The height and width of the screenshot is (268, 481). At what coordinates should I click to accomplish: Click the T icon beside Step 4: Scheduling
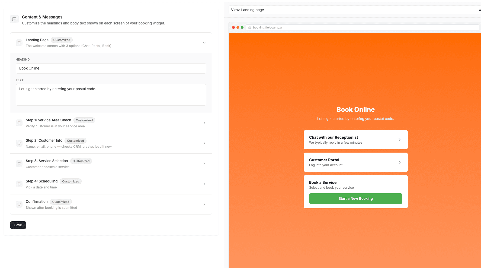[19, 184]
